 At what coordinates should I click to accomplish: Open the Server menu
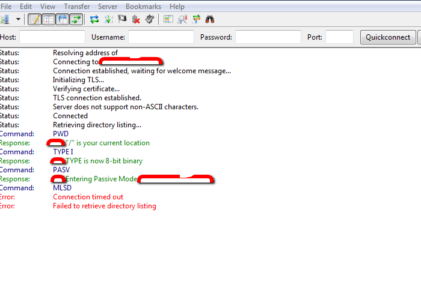click(108, 7)
